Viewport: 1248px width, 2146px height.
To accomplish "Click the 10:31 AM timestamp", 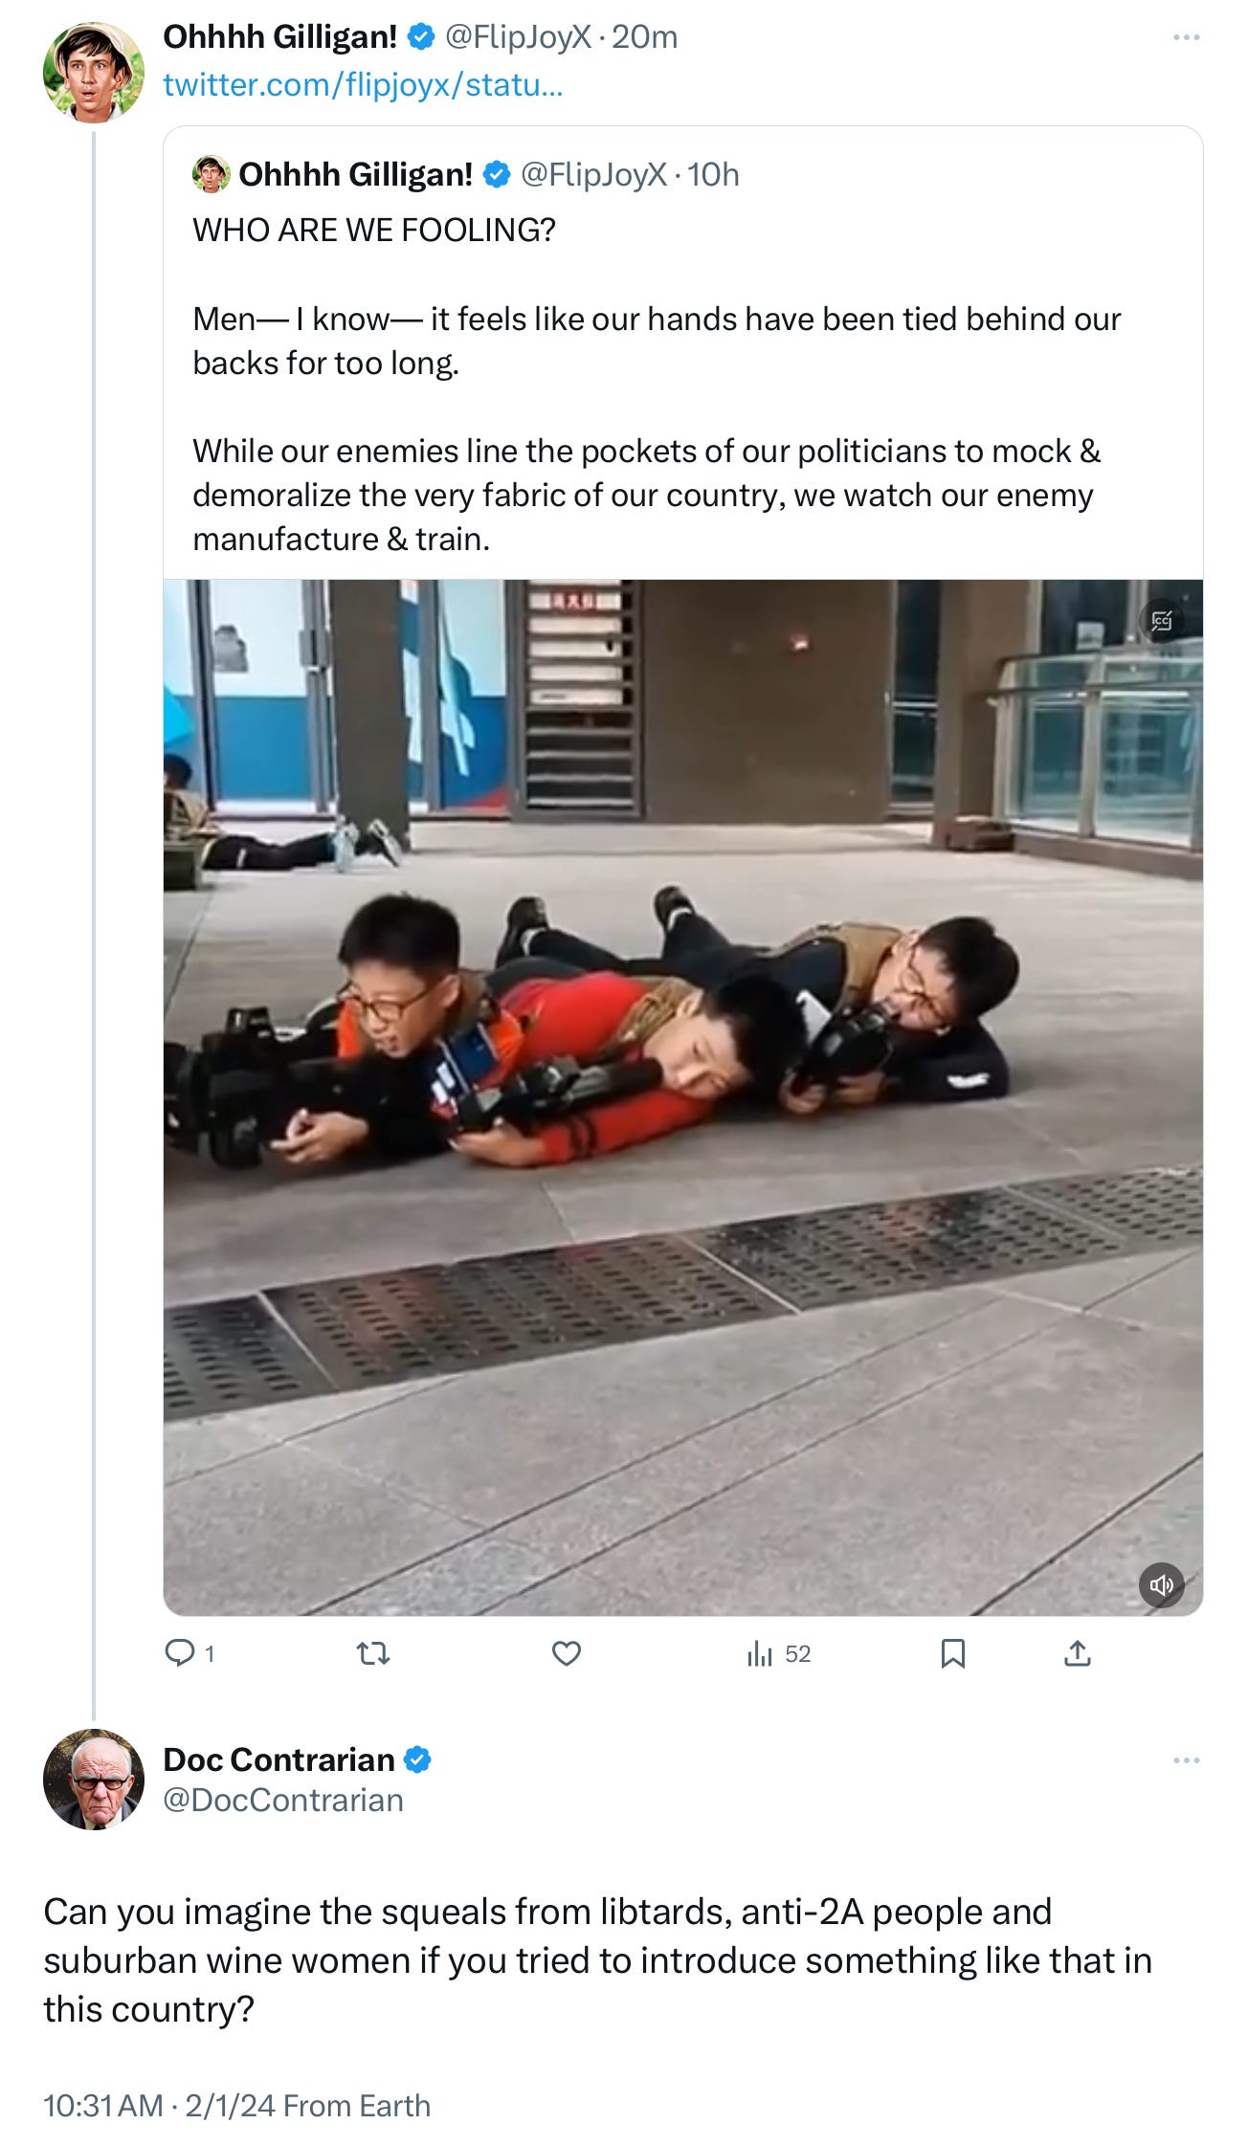I will click(x=103, y=2105).
